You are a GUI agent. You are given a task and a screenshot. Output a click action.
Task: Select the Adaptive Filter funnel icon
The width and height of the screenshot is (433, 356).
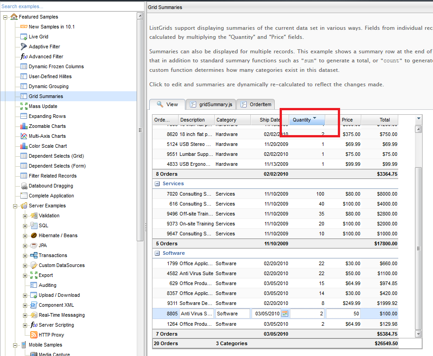tap(24, 47)
